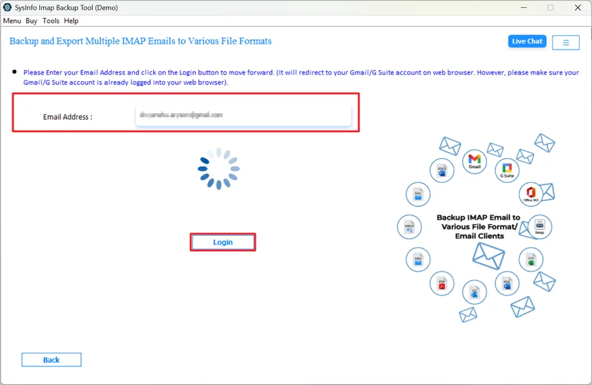Click the EML file icon
Image resolution: width=592 pixels, height=385 pixels.
(x=418, y=194)
